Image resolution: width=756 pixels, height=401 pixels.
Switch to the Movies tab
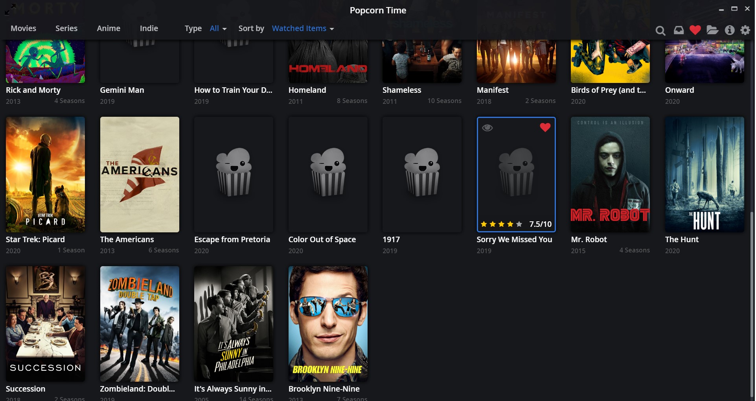tap(23, 28)
